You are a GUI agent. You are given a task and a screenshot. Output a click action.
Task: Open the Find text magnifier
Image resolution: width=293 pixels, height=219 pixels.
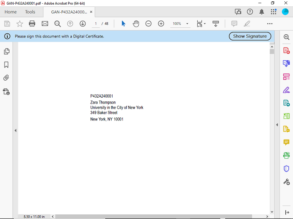point(58,24)
